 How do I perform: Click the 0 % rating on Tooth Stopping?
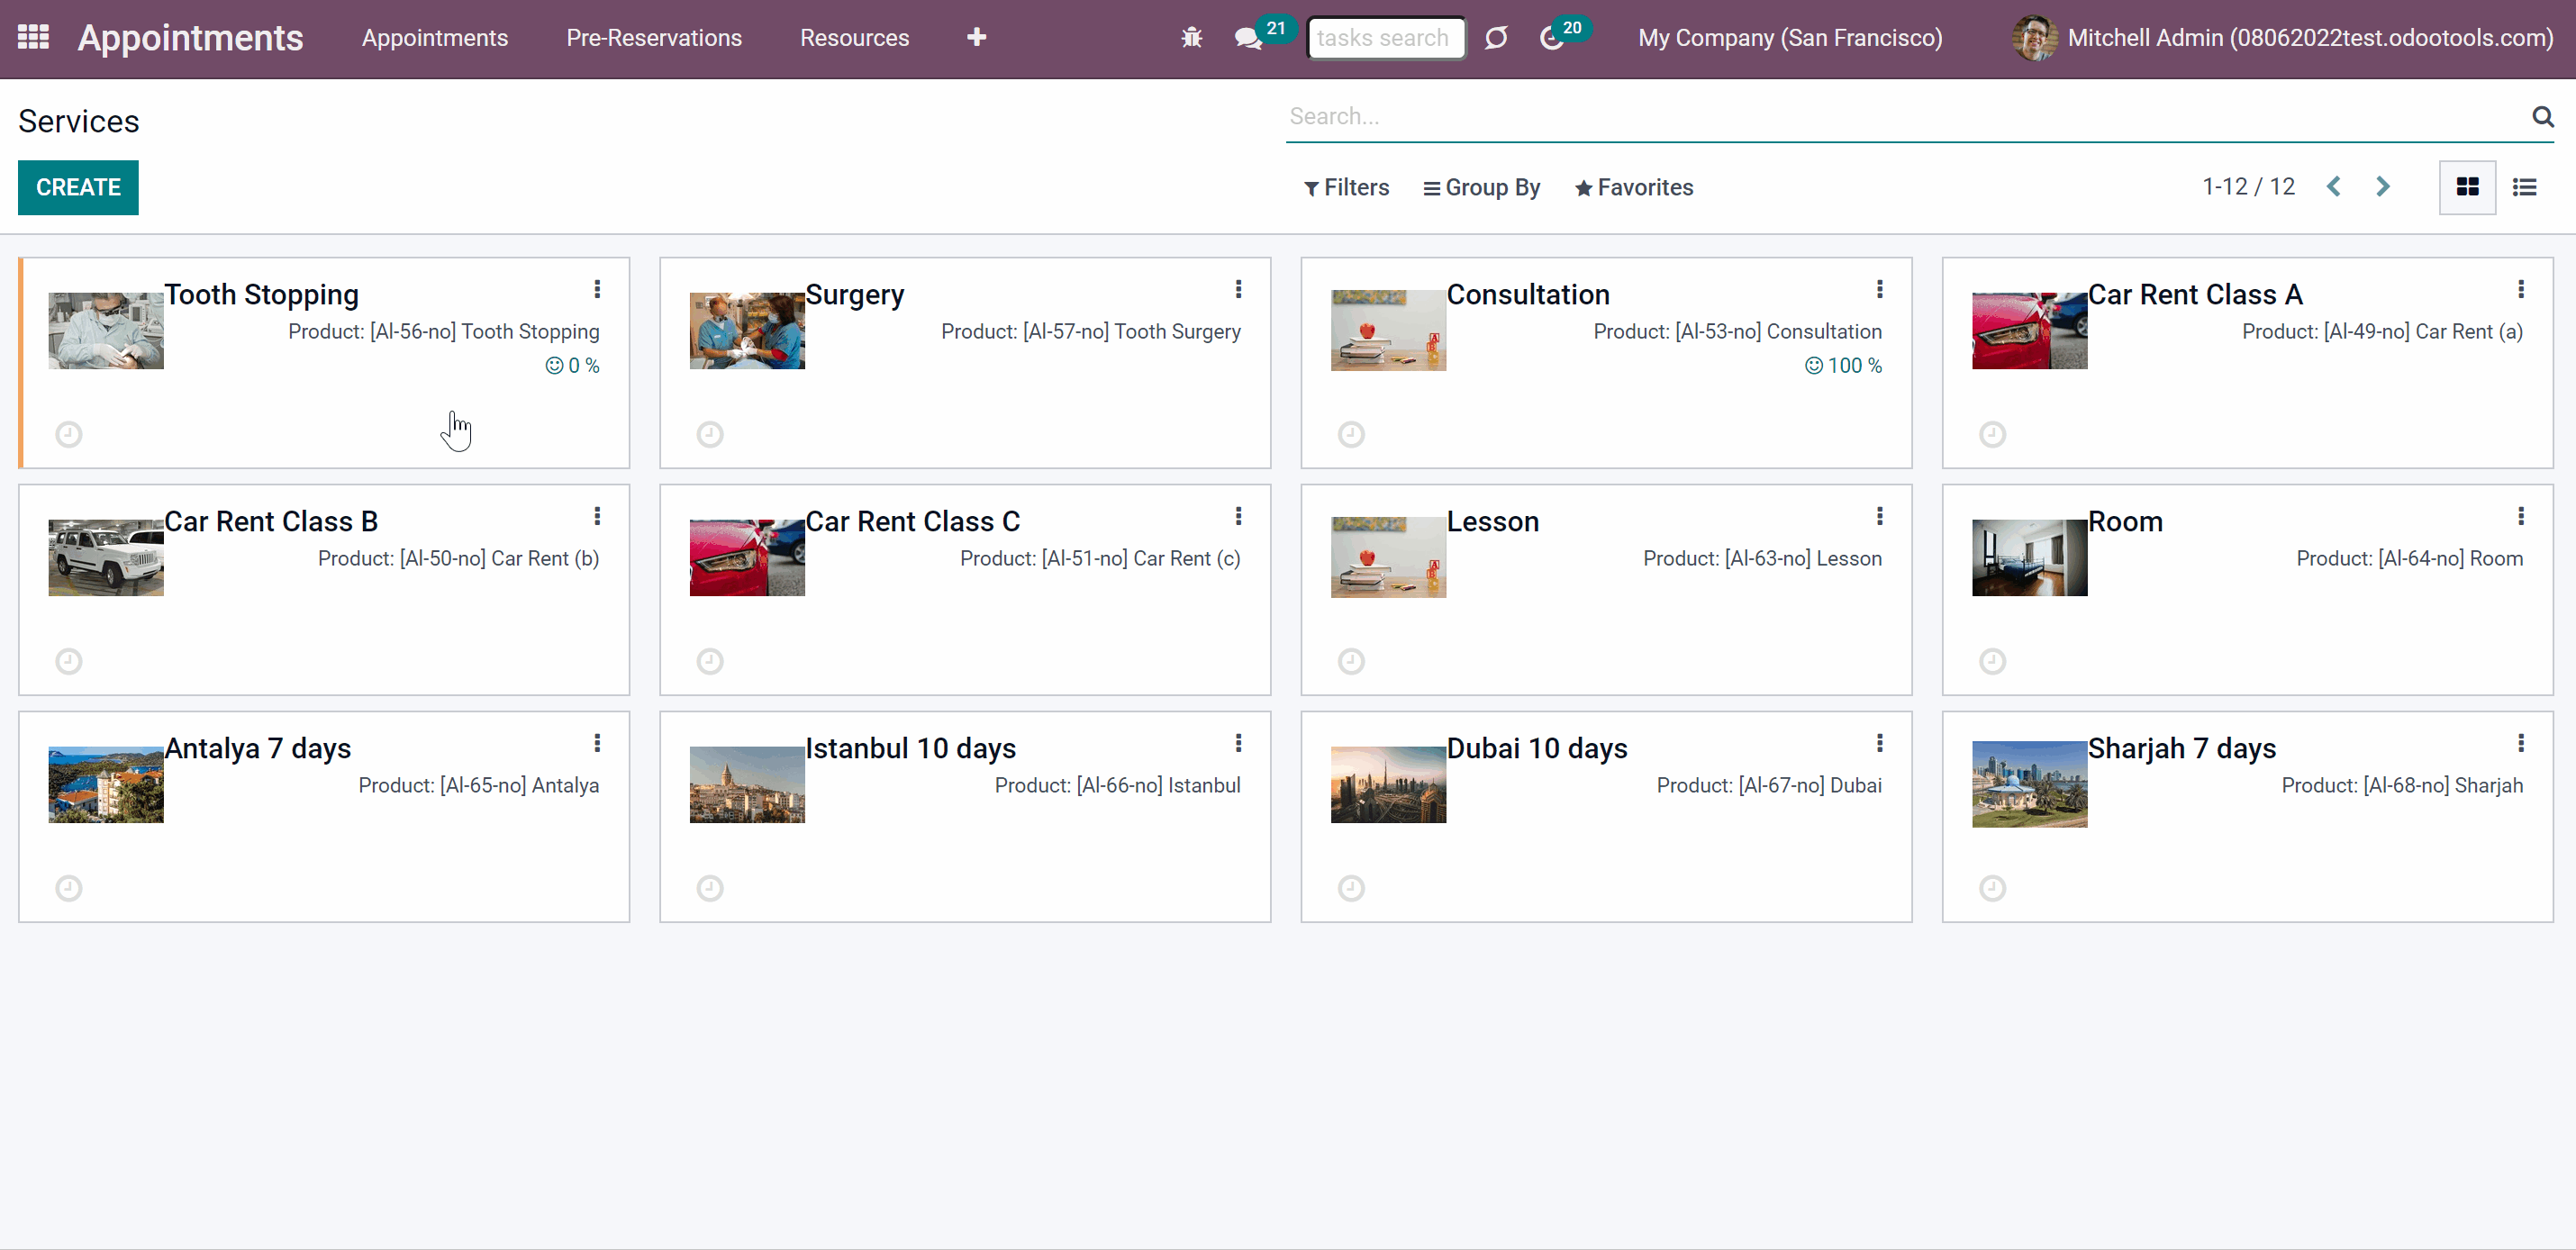(572, 366)
